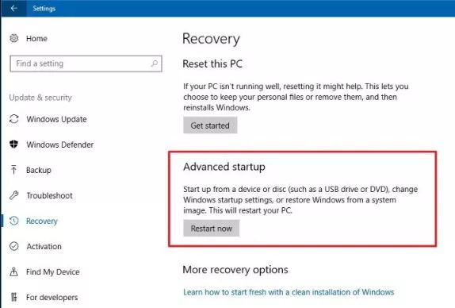Click the back arrow in Settings title bar
Image resolution: width=455 pixels, height=308 pixels.
[13, 8]
